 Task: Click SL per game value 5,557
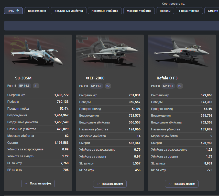click(136, 163)
